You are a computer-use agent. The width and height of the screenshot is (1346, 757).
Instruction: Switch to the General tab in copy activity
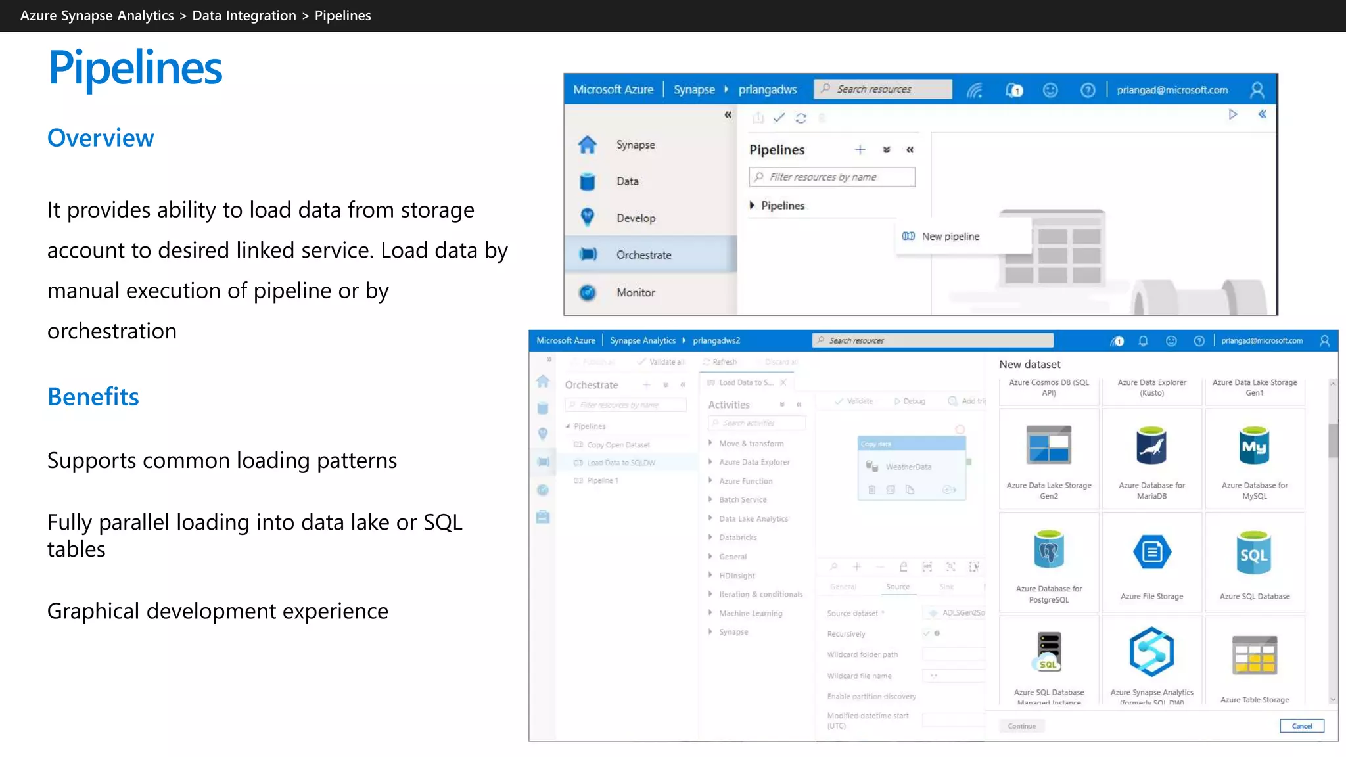(843, 587)
